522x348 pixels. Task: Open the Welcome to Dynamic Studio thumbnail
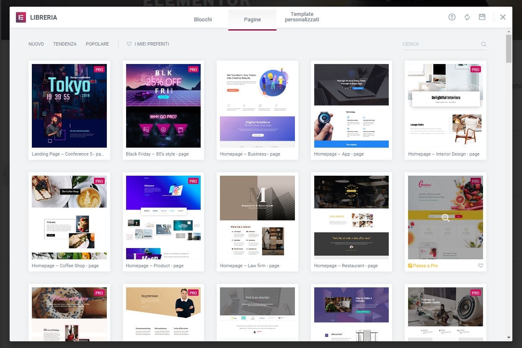(x=446, y=314)
